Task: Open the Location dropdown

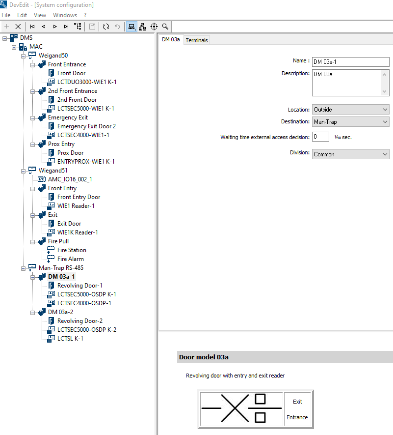Action: tap(350, 110)
